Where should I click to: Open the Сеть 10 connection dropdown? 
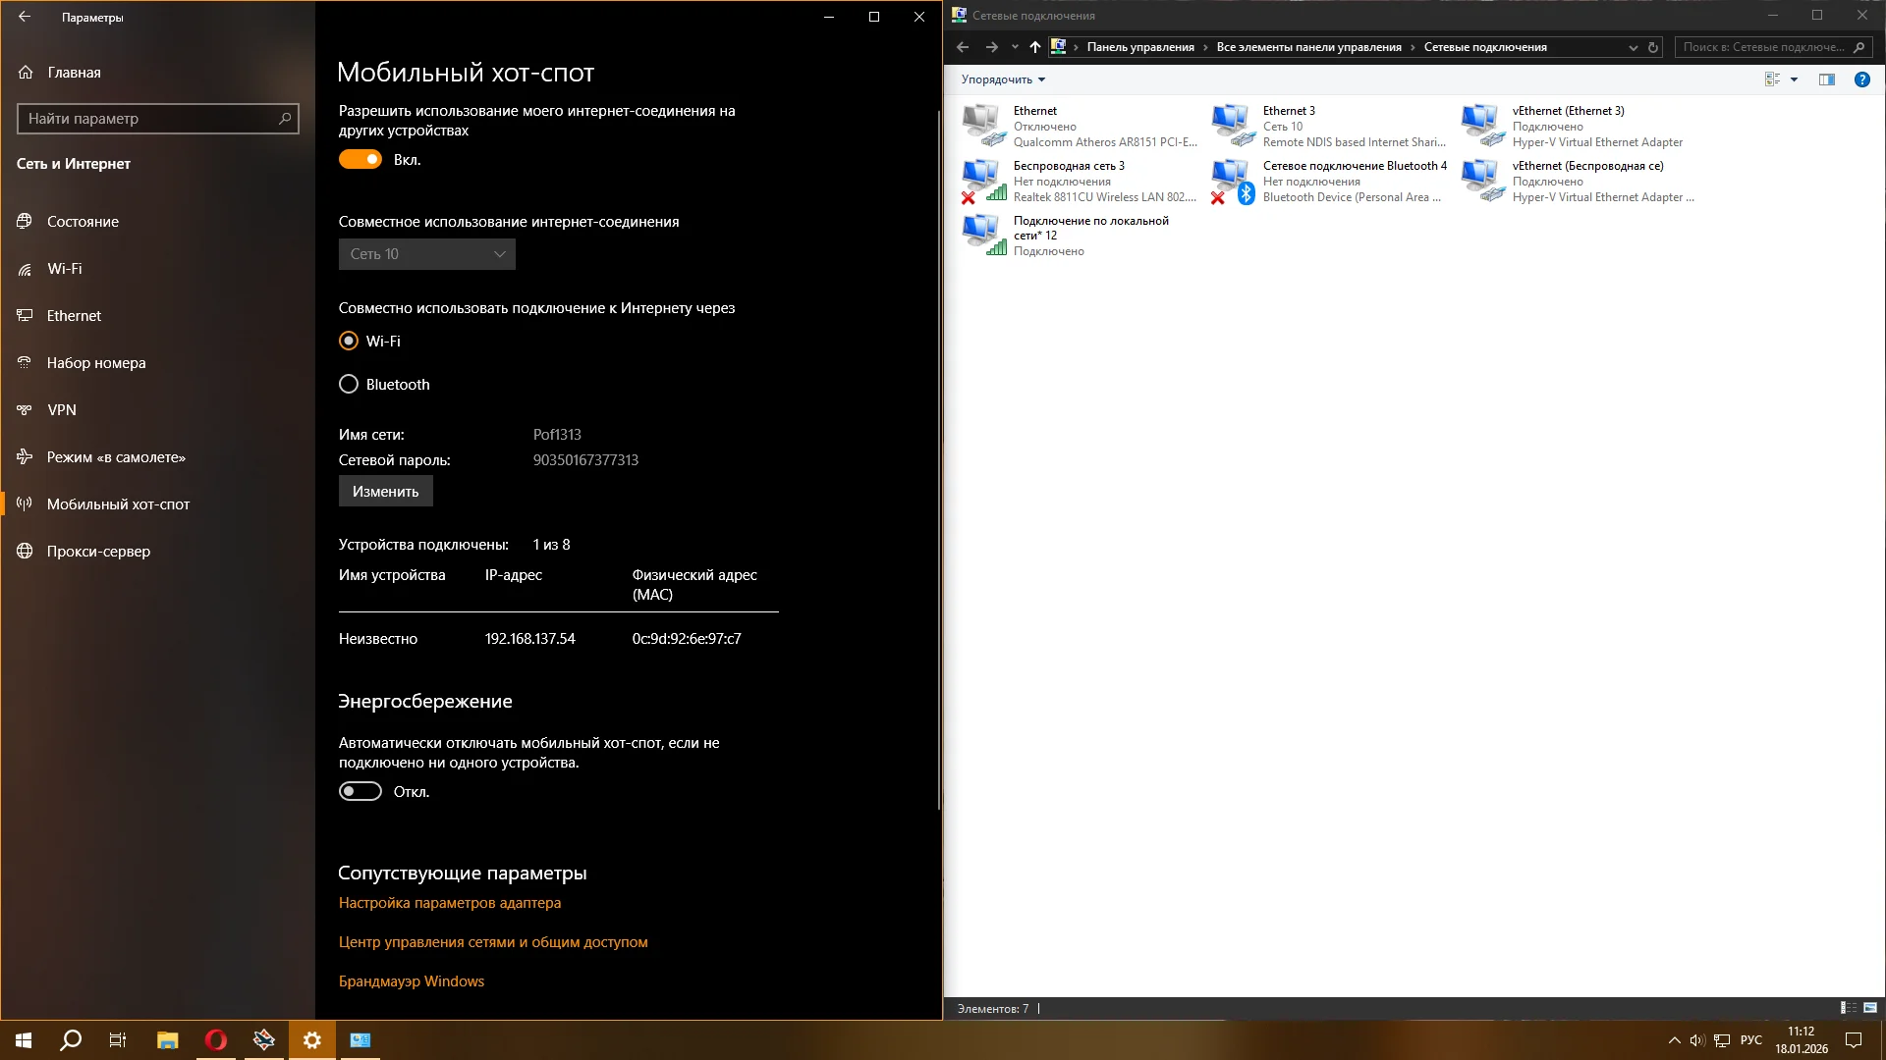[x=426, y=254]
